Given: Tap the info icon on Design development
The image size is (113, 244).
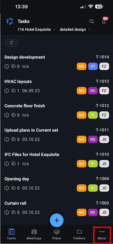Looking at the screenshot, I should coord(6,66).
